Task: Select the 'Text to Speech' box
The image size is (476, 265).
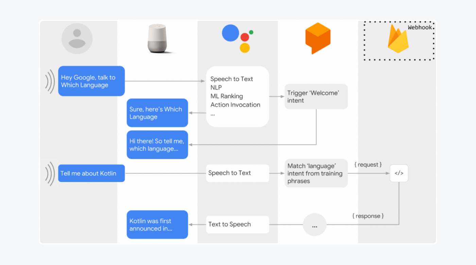Action: tap(237, 224)
